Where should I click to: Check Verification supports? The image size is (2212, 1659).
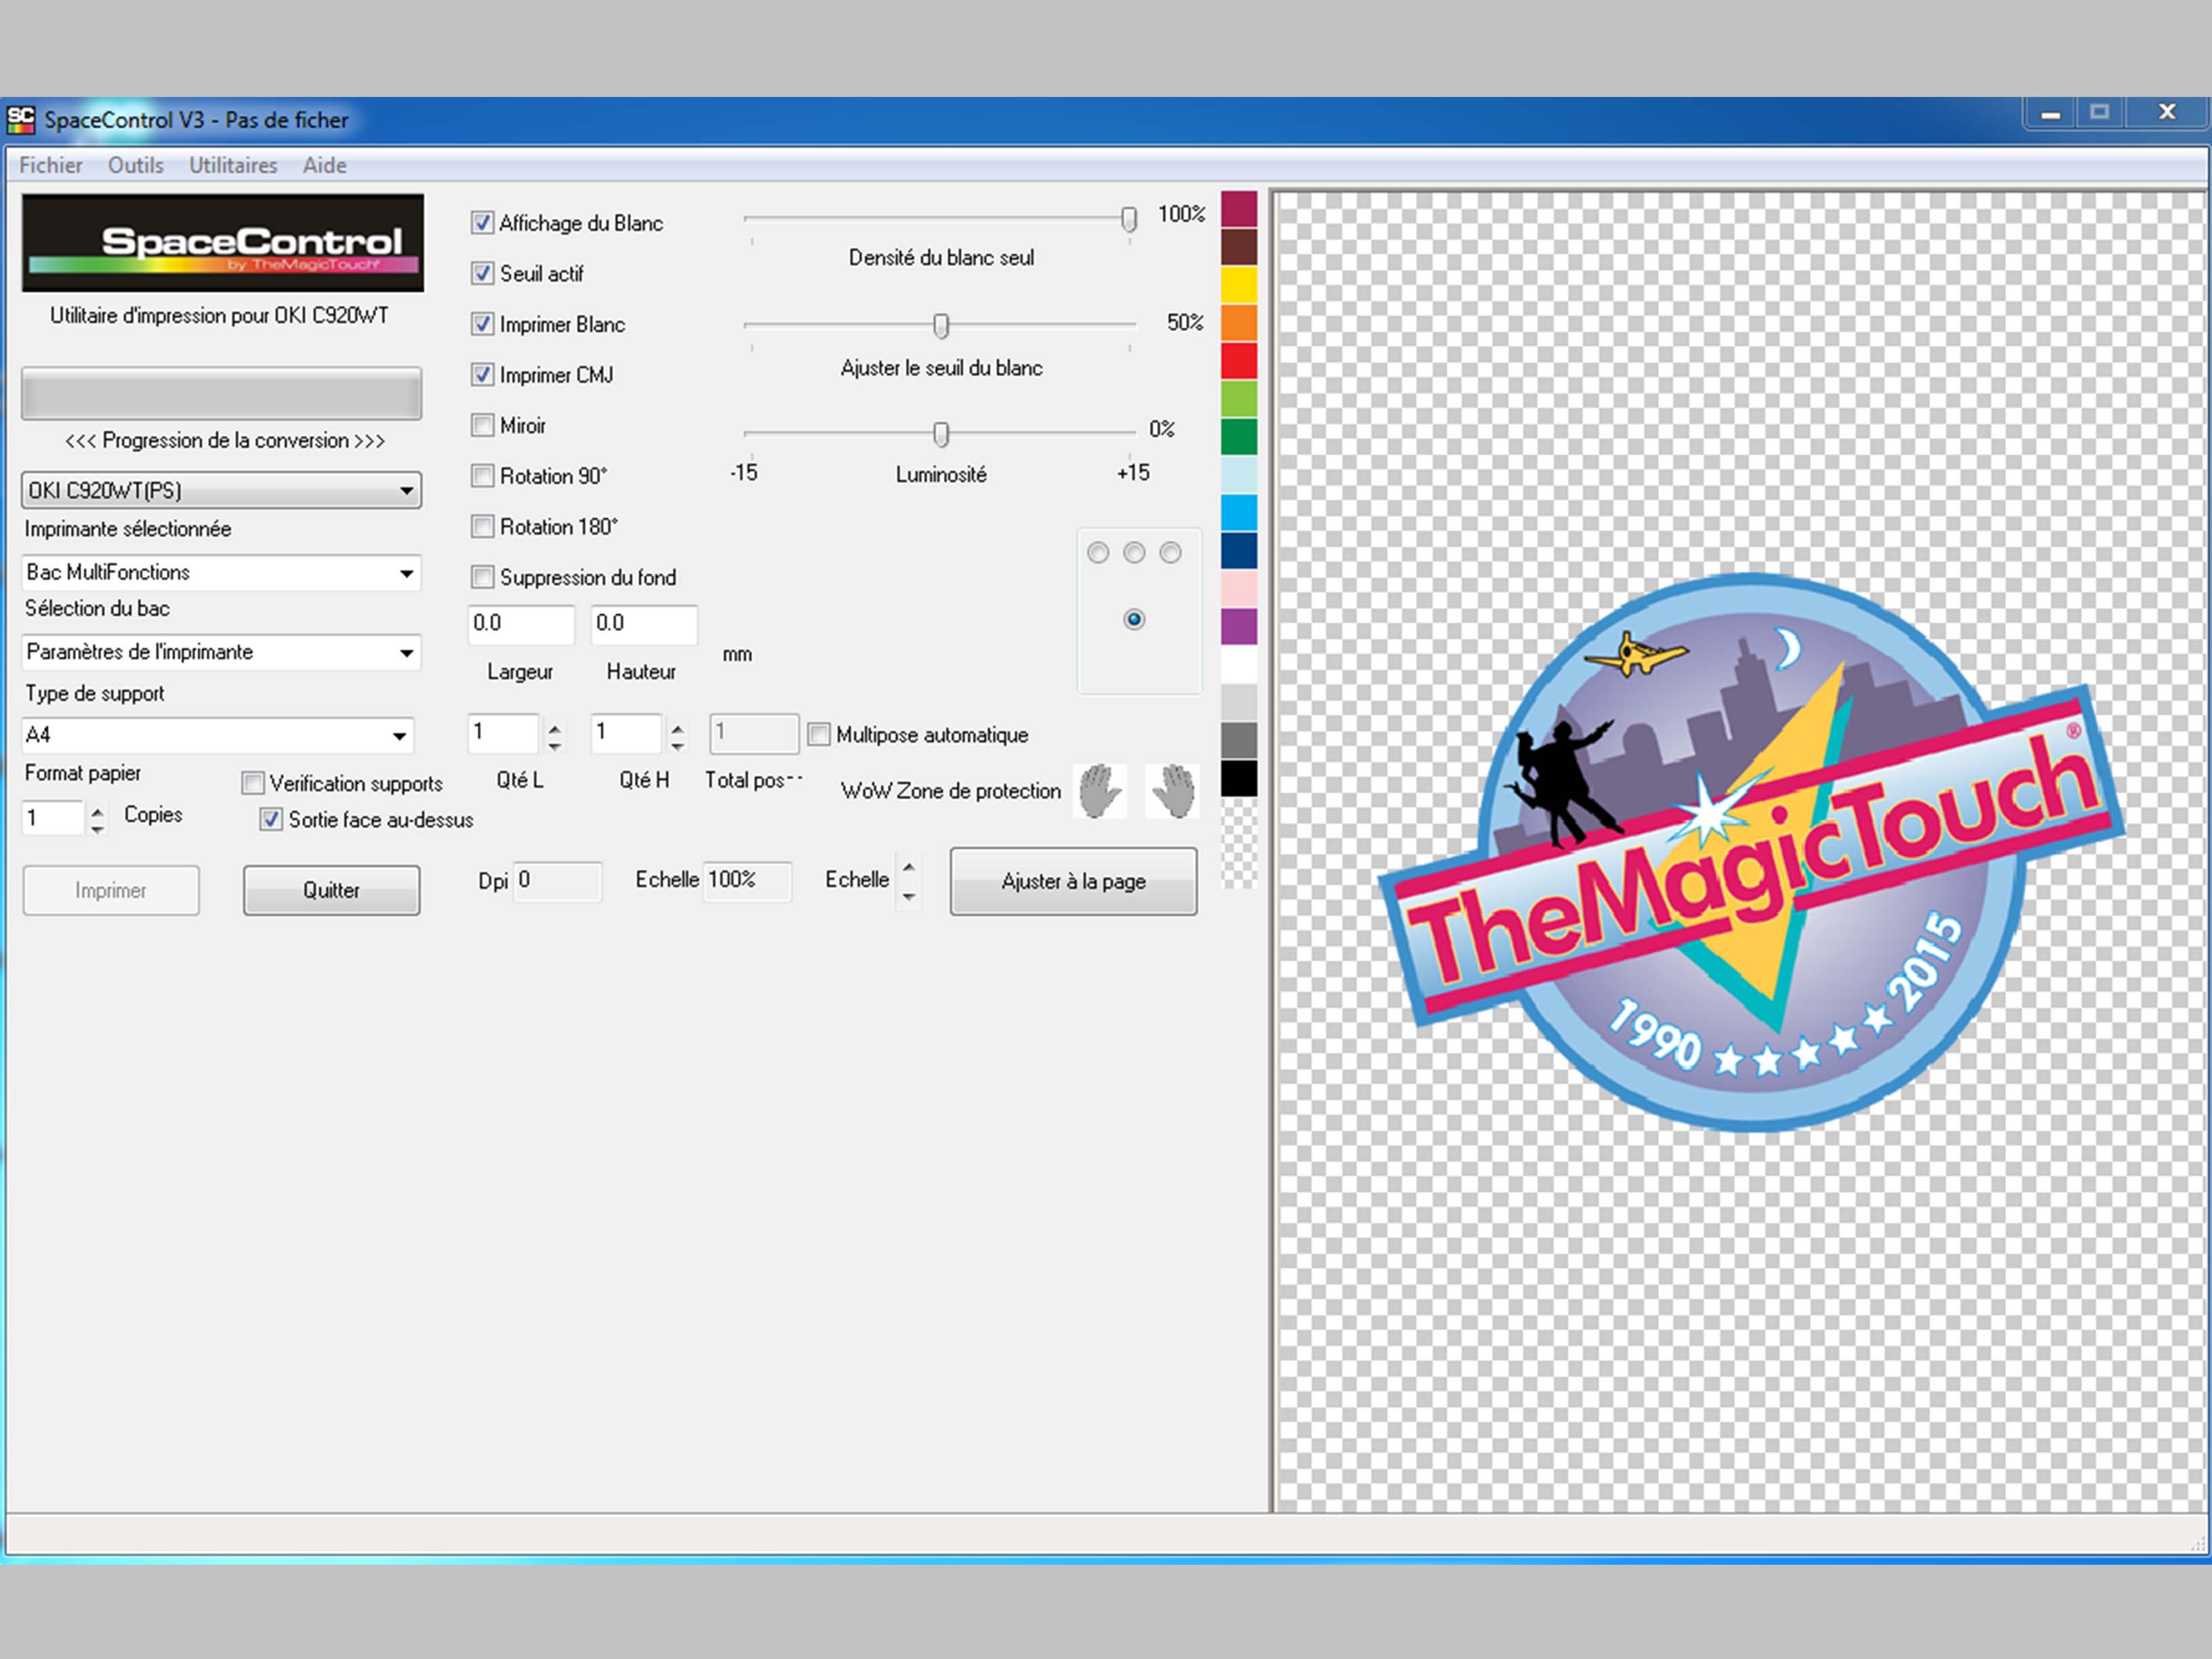[x=253, y=783]
